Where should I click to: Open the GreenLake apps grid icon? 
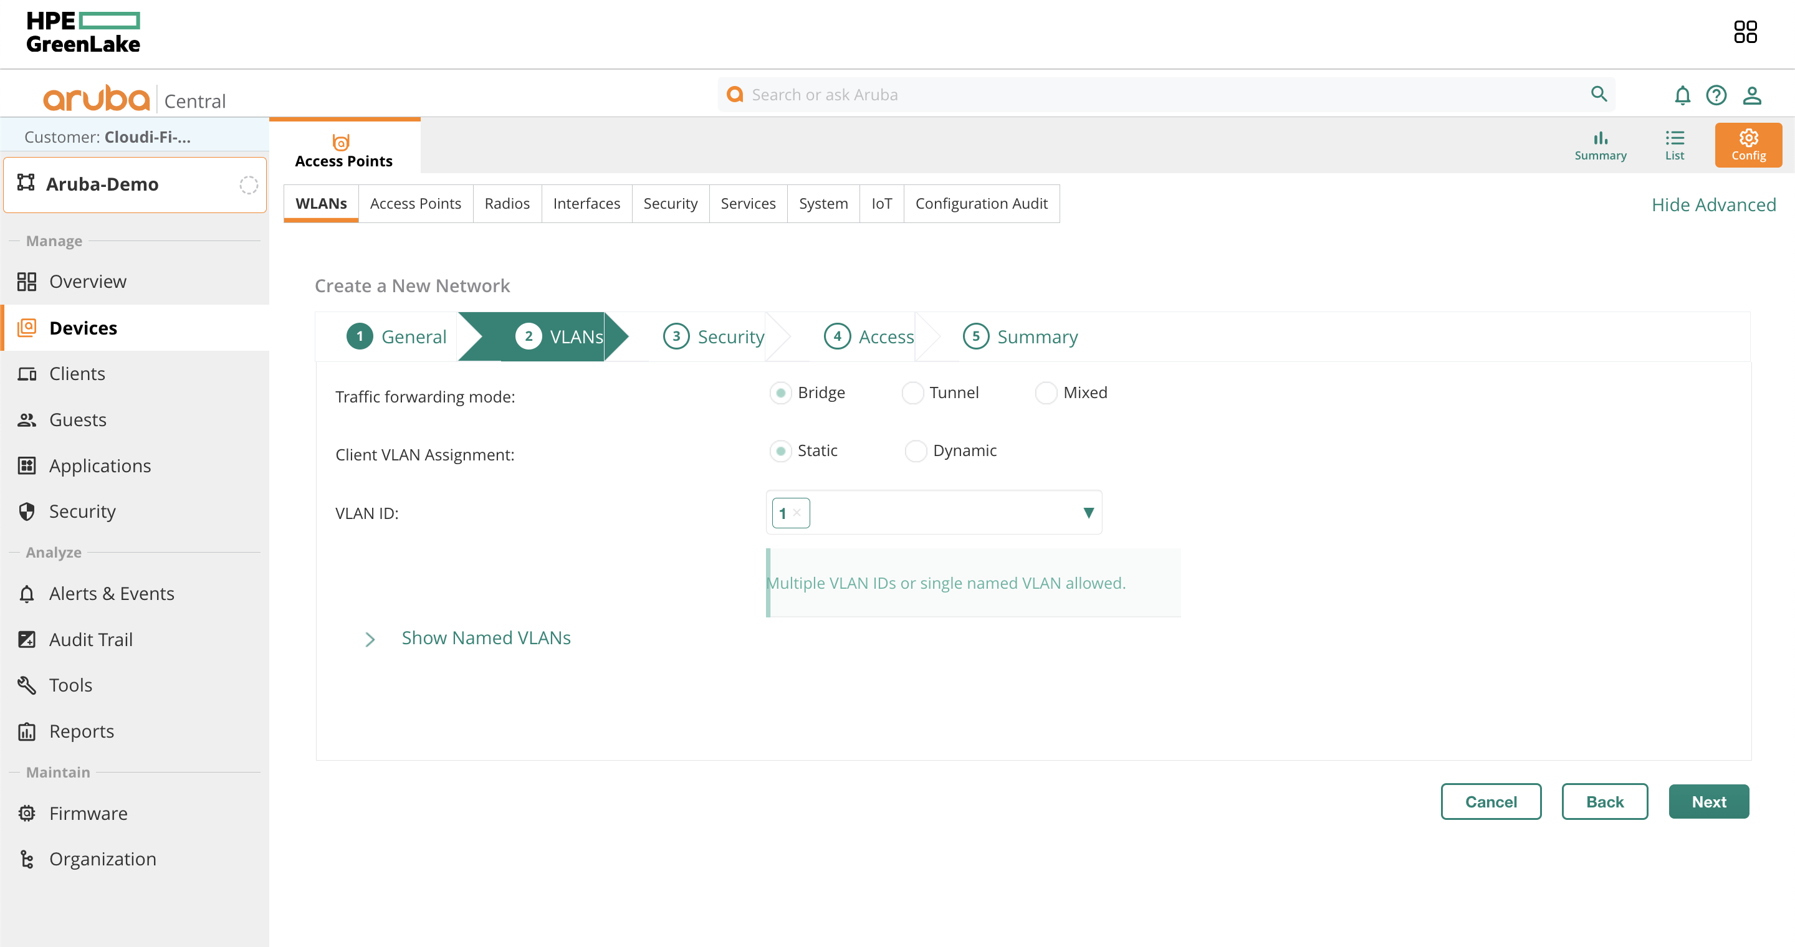(x=1745, y=31)
